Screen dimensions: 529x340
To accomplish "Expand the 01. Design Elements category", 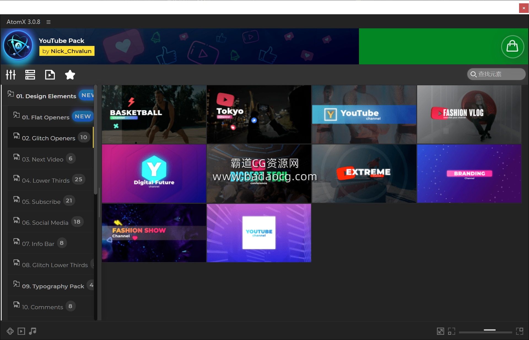I will pos(48,95).
